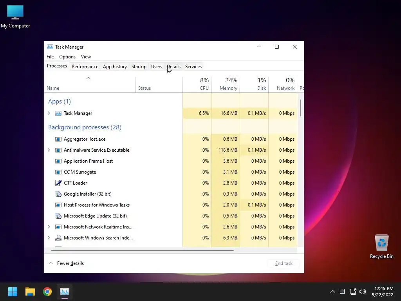Screen dimensions: 401x301
Task: Select the Host Process for Windows Tasks name
Action: click(97, 205)
